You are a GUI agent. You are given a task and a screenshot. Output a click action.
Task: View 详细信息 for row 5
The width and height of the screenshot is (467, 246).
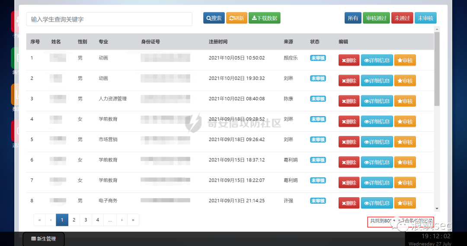pos(377,142)
